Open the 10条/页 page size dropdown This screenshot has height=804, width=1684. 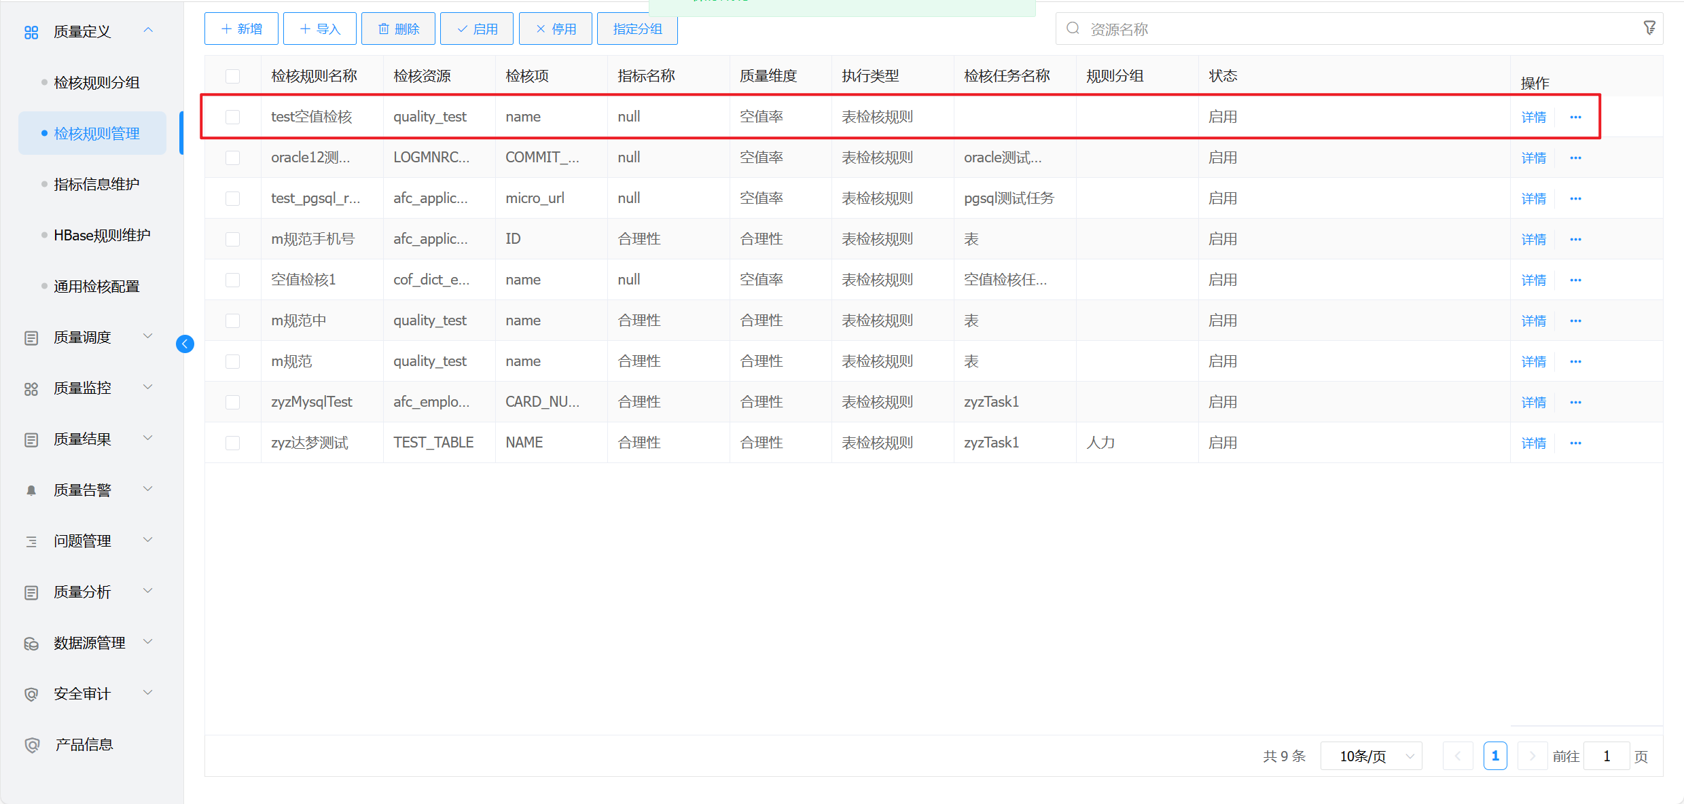tap(1371, 756)
